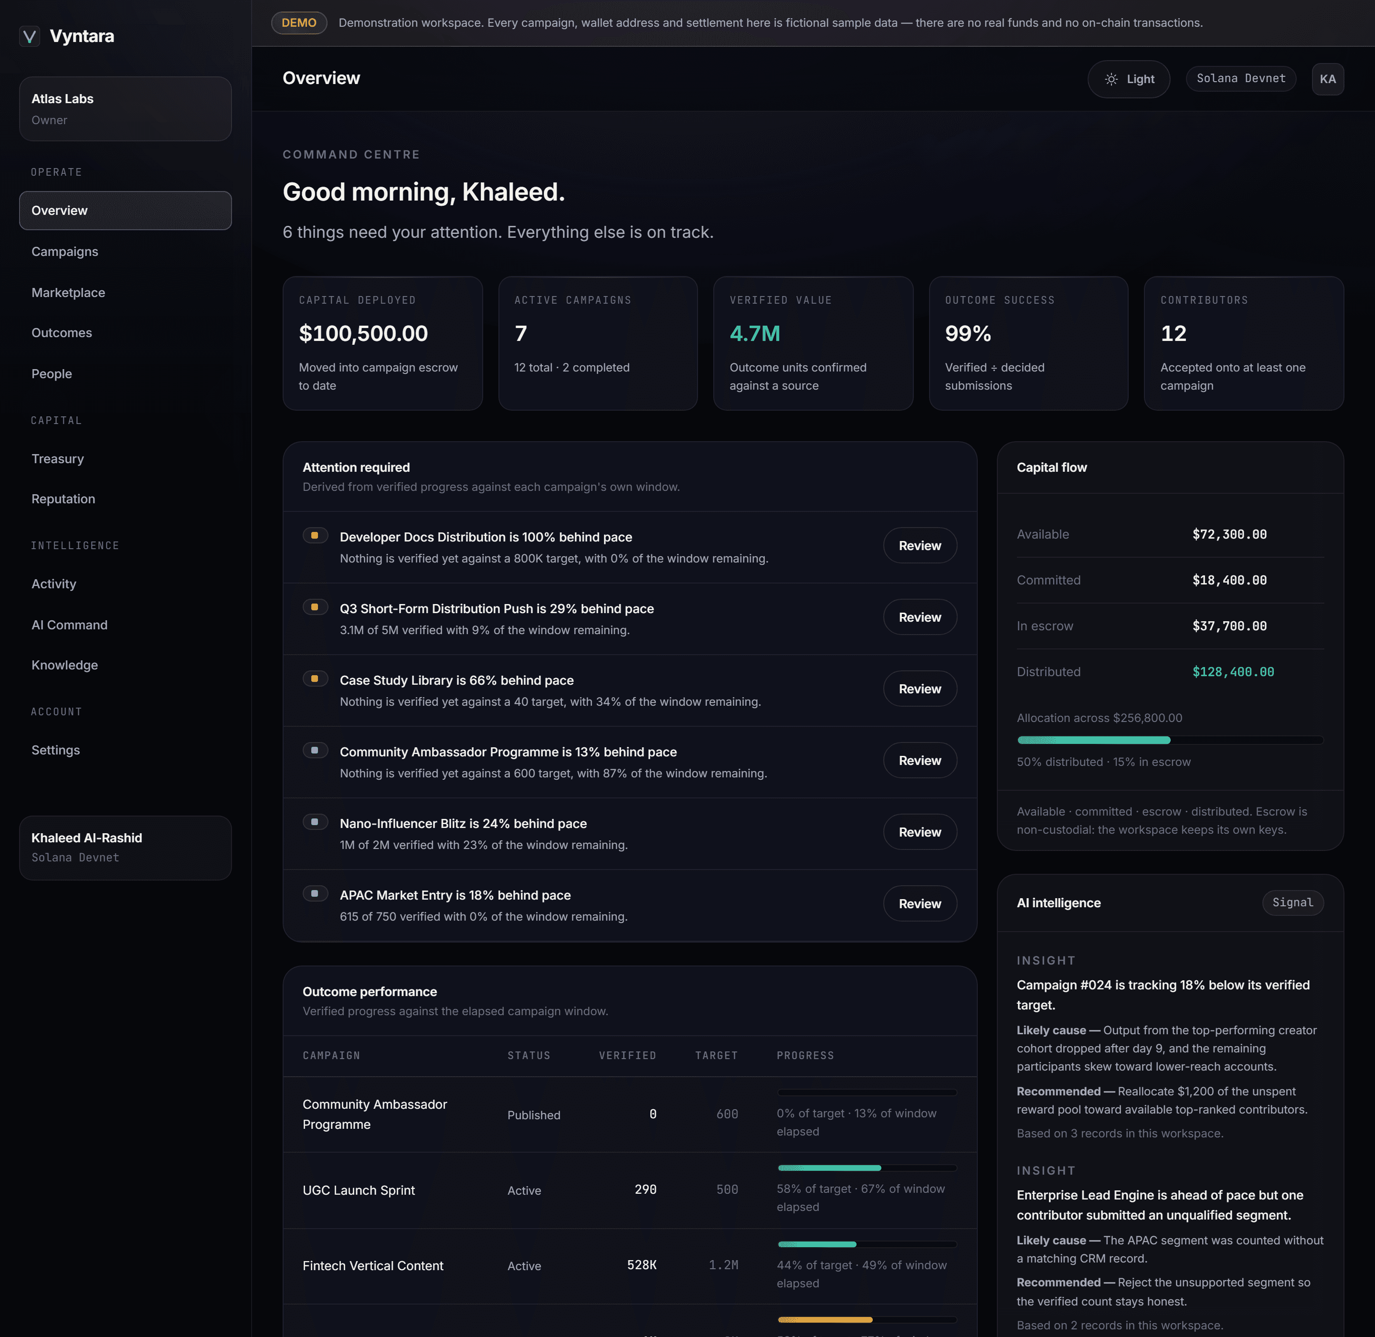The height and width of the screenshot is (1337, 1375).
Task: Open the Overview sidebar item
Action: pyautogui.click(x=126, y=211)
